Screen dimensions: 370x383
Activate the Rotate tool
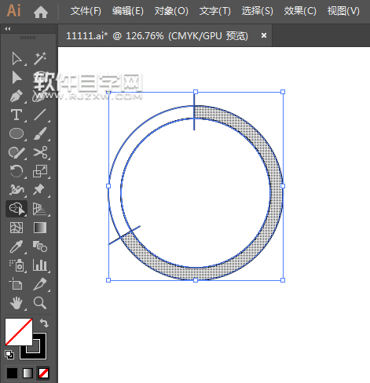16,171
